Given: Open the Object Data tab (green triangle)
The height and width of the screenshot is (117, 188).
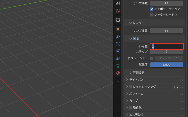Looking at the screenshot, I should click(x=118, y=66).
